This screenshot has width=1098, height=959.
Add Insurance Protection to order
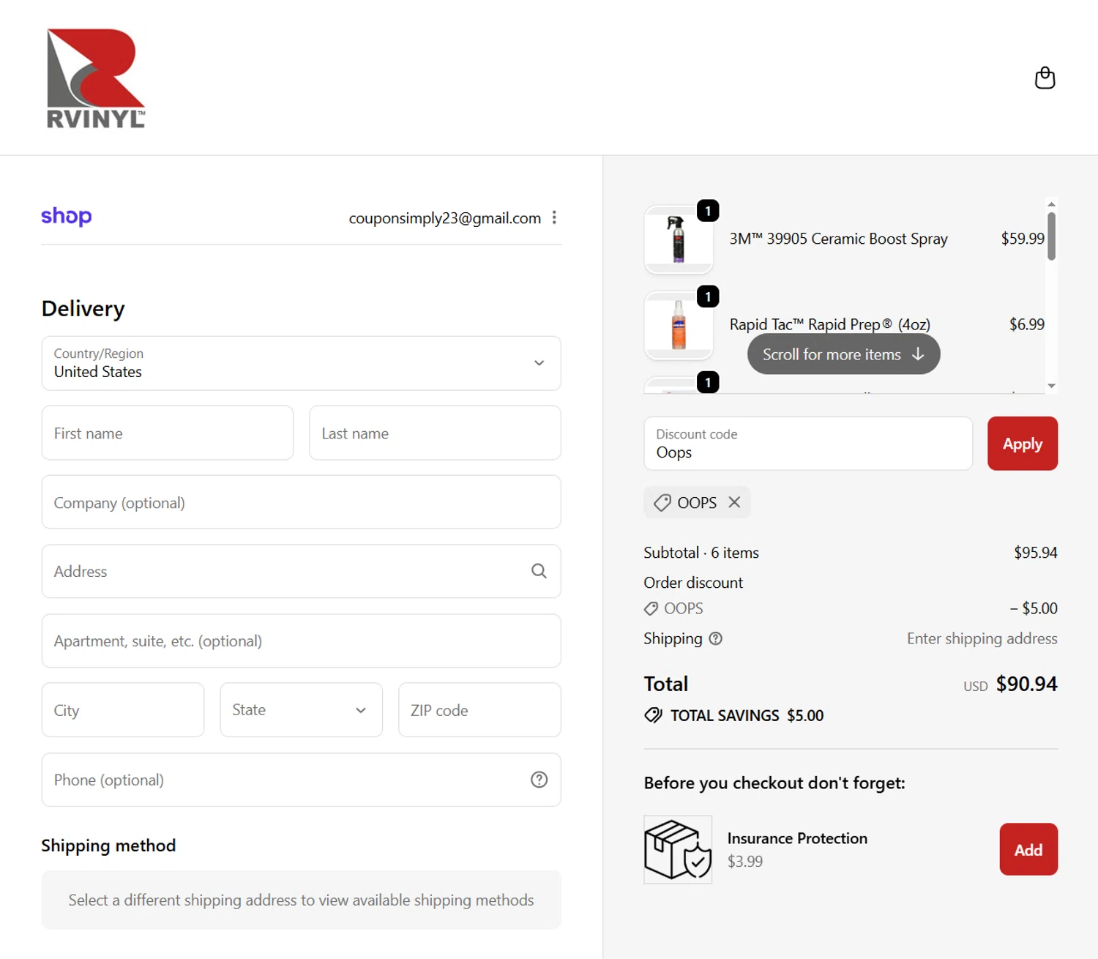[x=1028, y=849]
